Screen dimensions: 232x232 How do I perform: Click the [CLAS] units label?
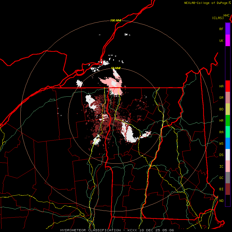[218, 18]
